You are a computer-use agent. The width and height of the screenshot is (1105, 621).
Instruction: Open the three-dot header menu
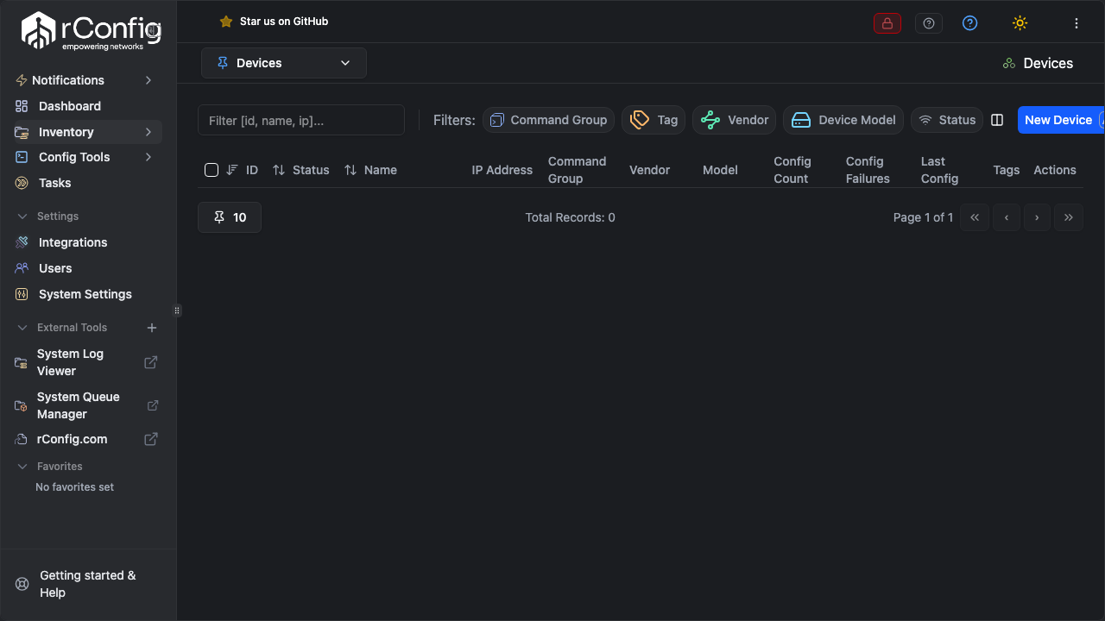tap(1076, 23)
